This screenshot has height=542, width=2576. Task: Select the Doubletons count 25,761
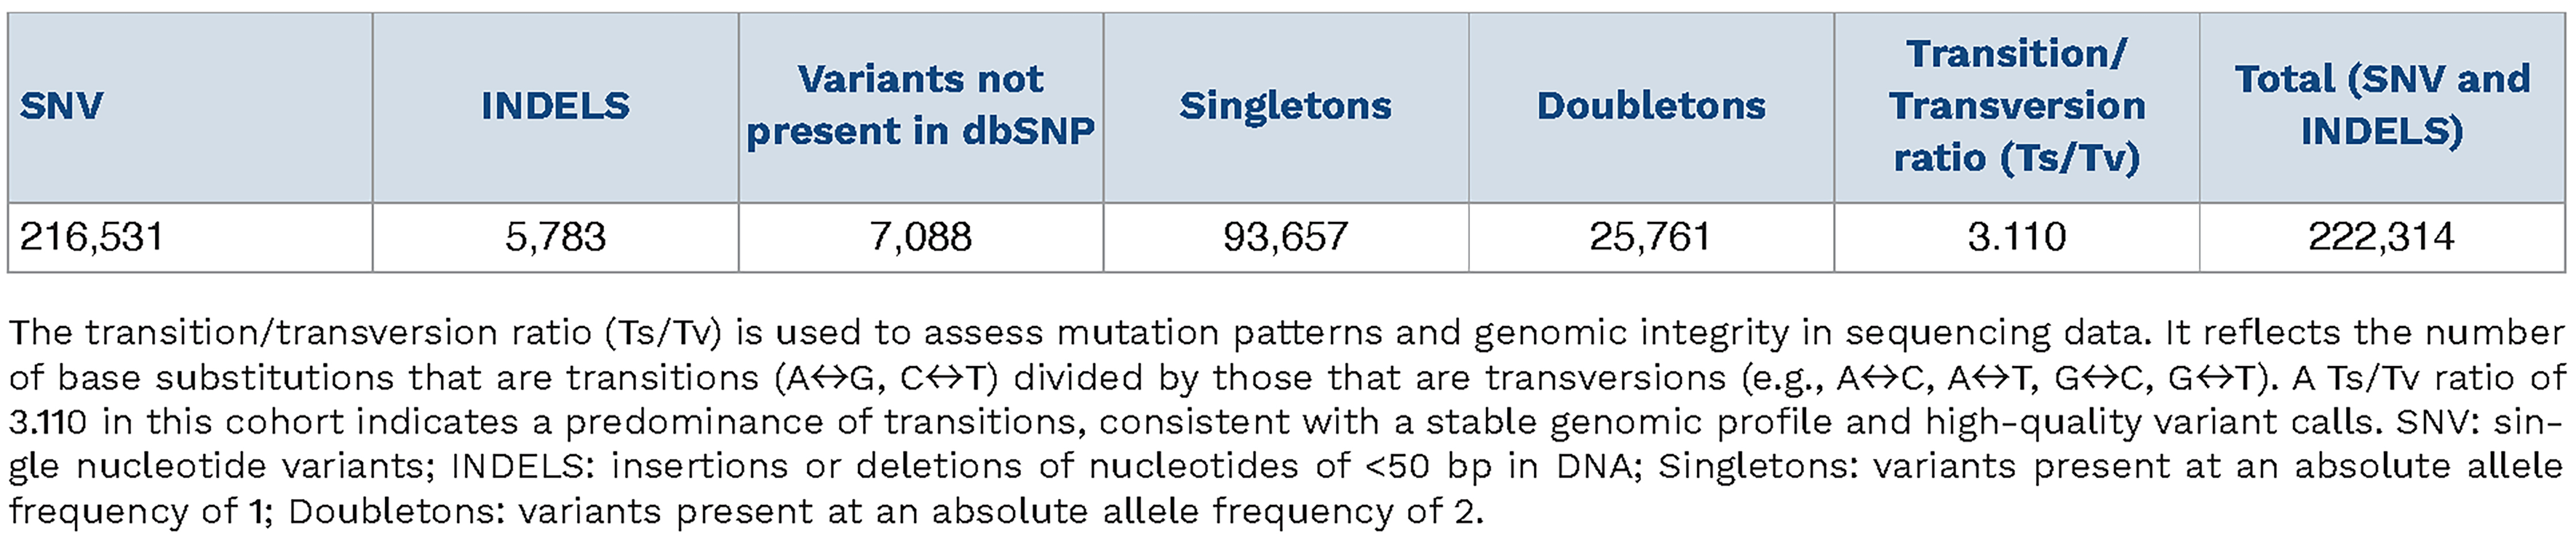pos(1651,237)
